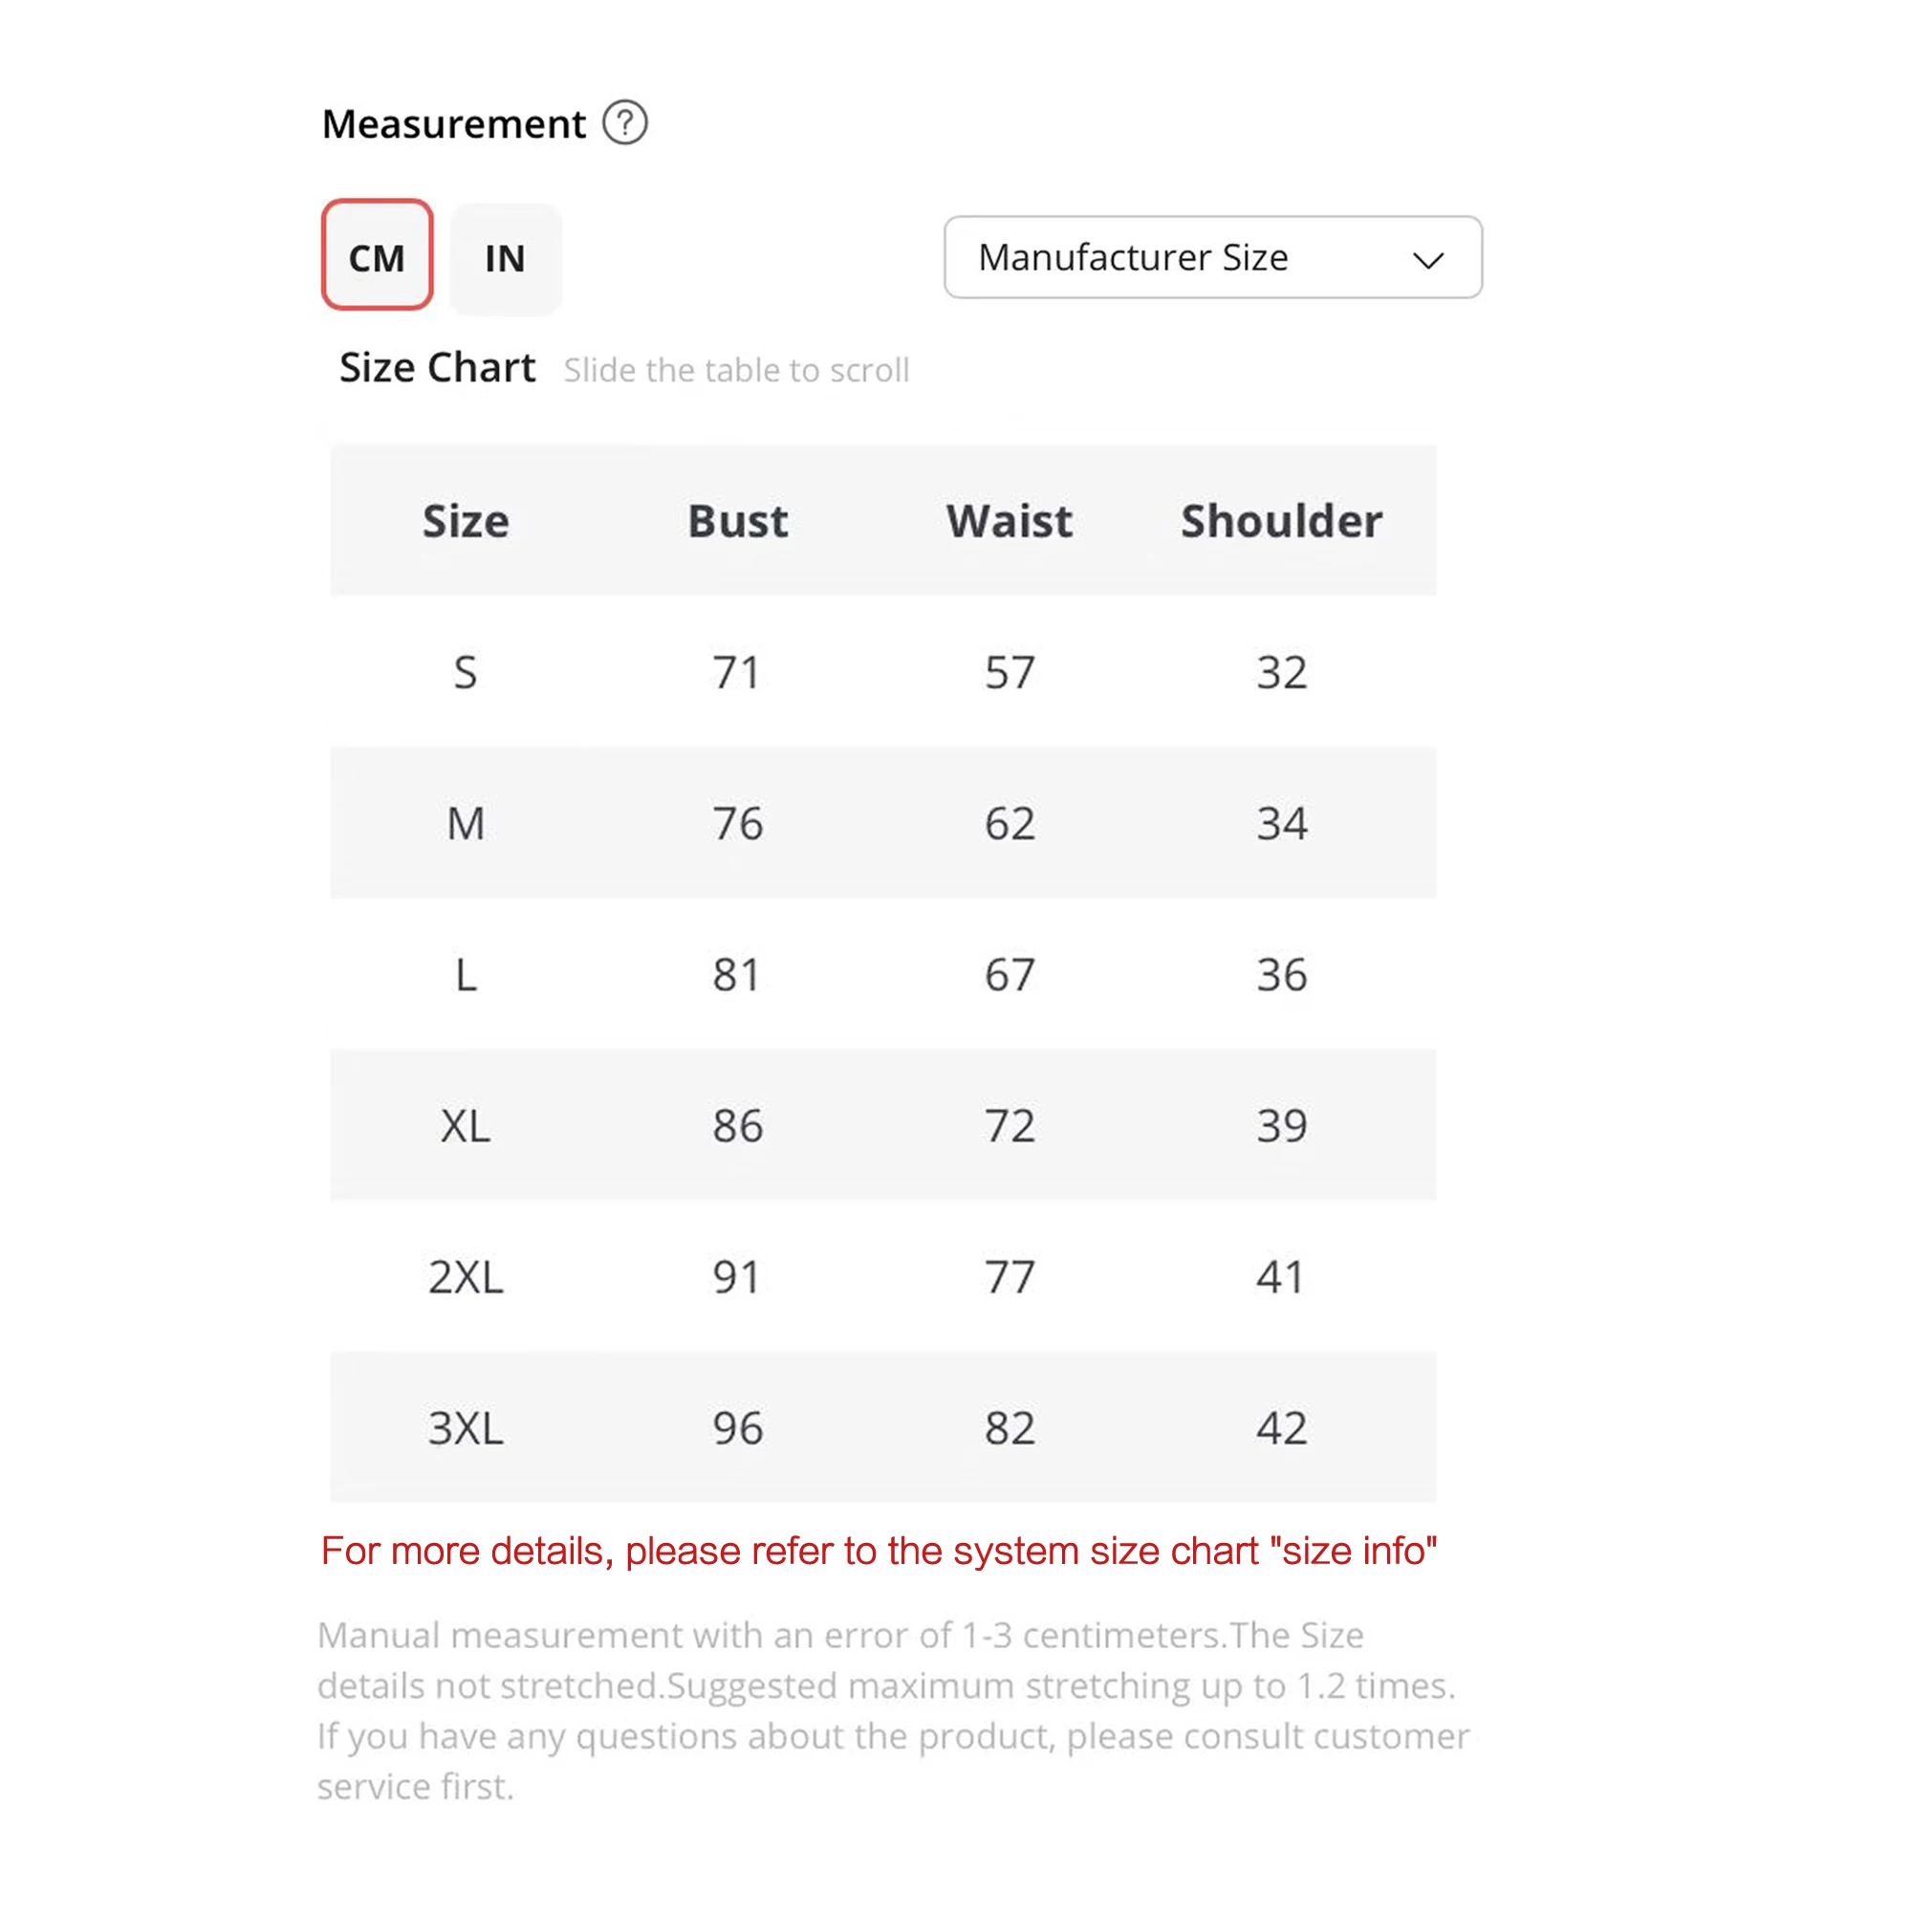Switch units to CM
This screenshot has width=1912, height=1912.
[x=377, y=256]
